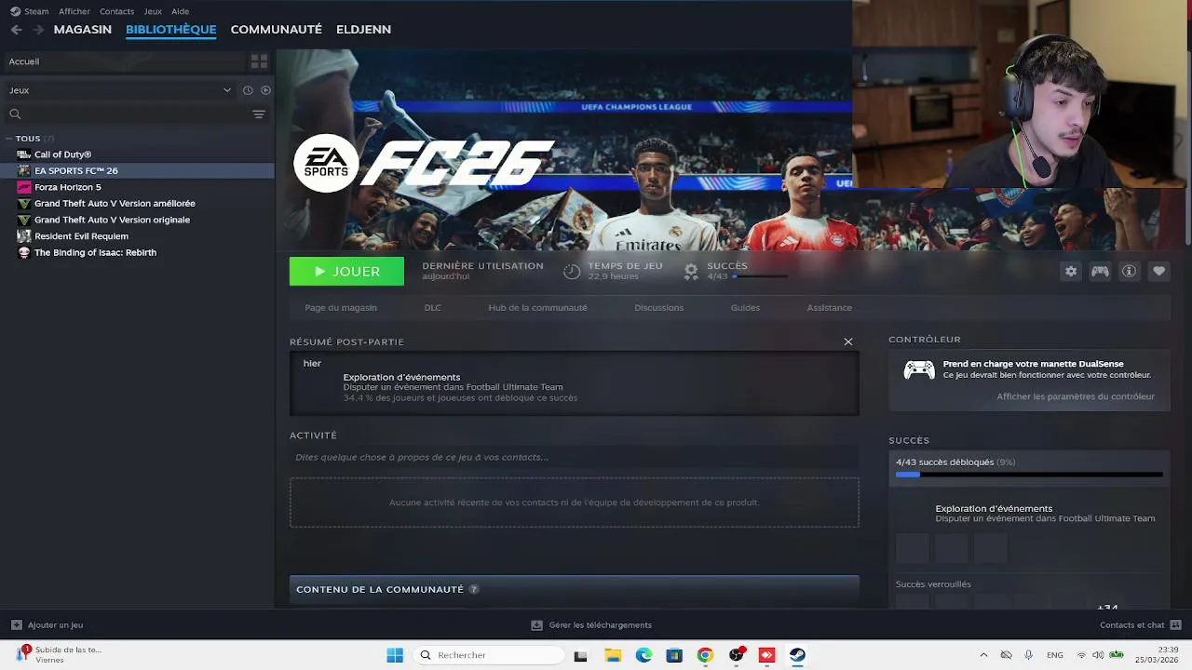Open the Jeux dropdown filter
This screenshot has width=1192, height=670.
point(120,90)
